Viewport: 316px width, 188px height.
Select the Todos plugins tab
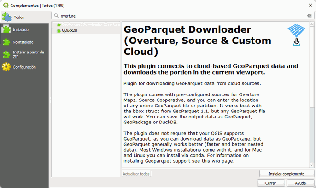tap(24, 17)
